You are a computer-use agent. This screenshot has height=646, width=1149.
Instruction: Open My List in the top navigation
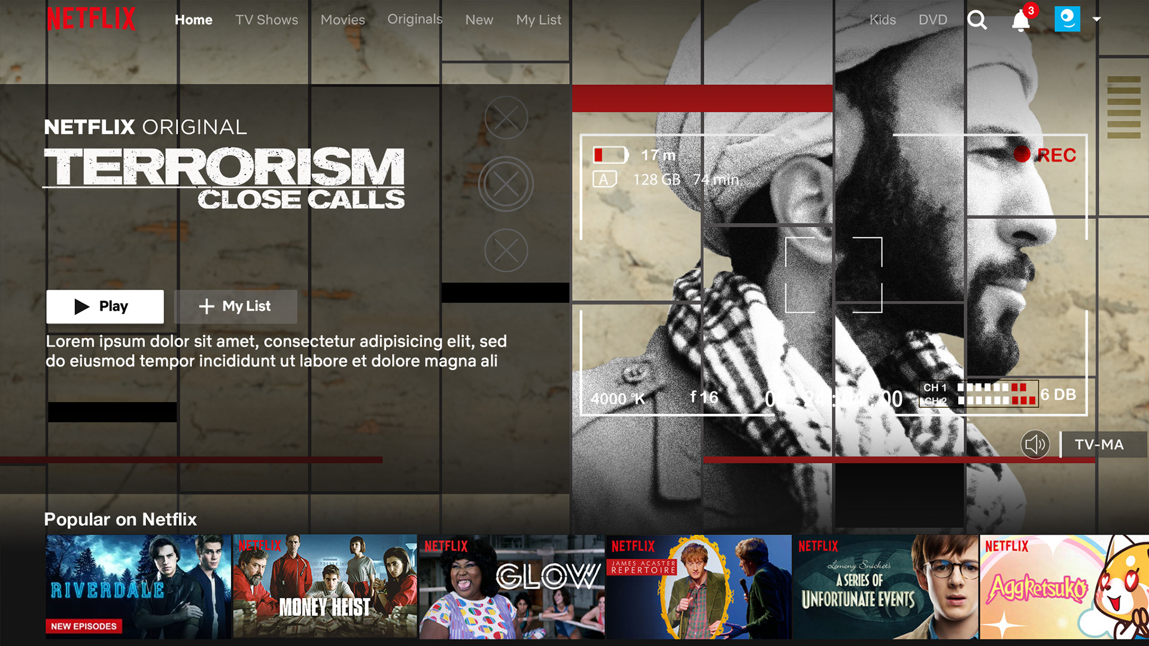[x=539, y=20]
